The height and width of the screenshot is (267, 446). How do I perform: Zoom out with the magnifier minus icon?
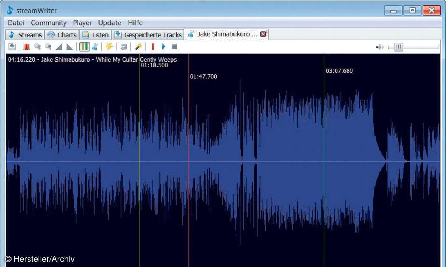pyautogui.click(x=48, y=47)
